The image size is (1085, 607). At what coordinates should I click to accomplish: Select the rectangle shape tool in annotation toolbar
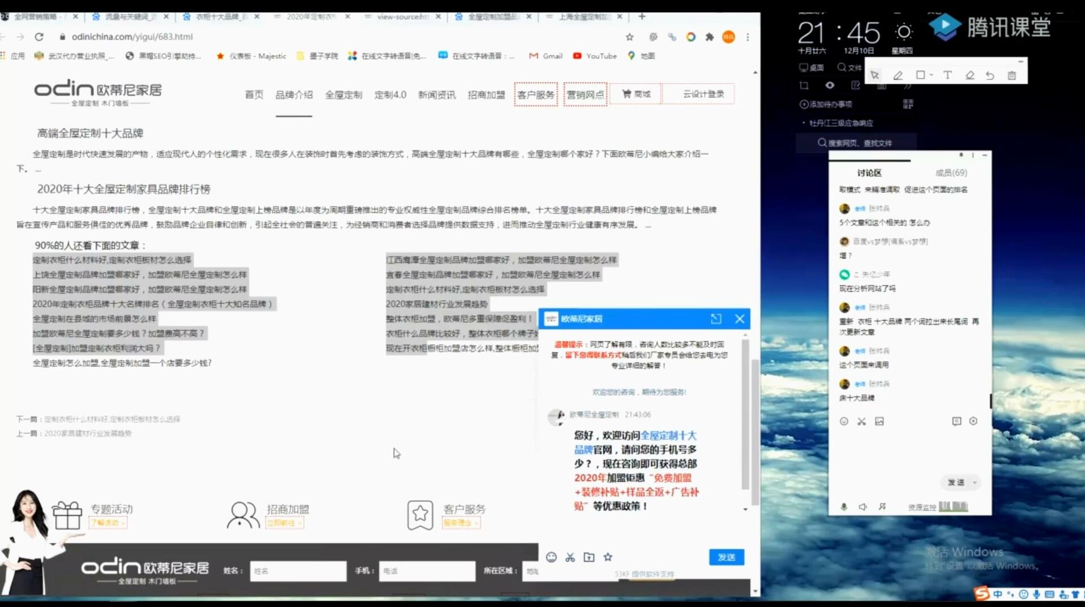[920, 75]
